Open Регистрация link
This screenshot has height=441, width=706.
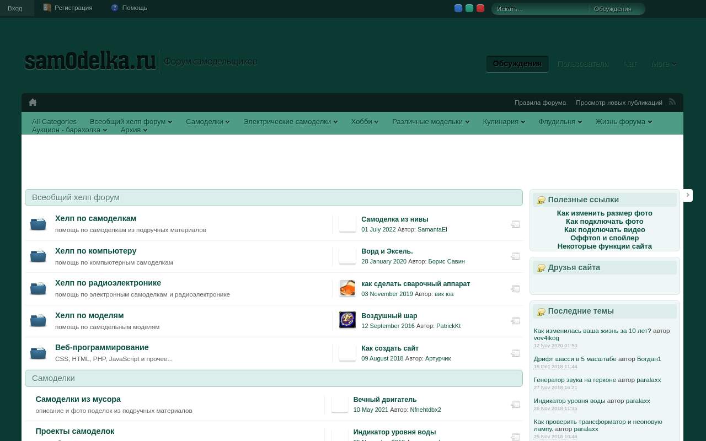pyautogui.click(x=68, y=8)
